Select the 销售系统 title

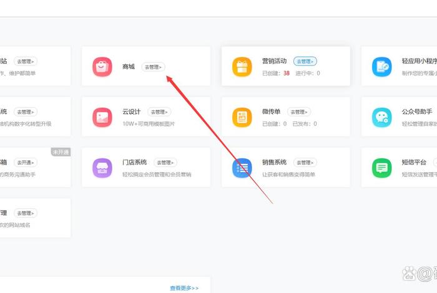coord(274,162)
